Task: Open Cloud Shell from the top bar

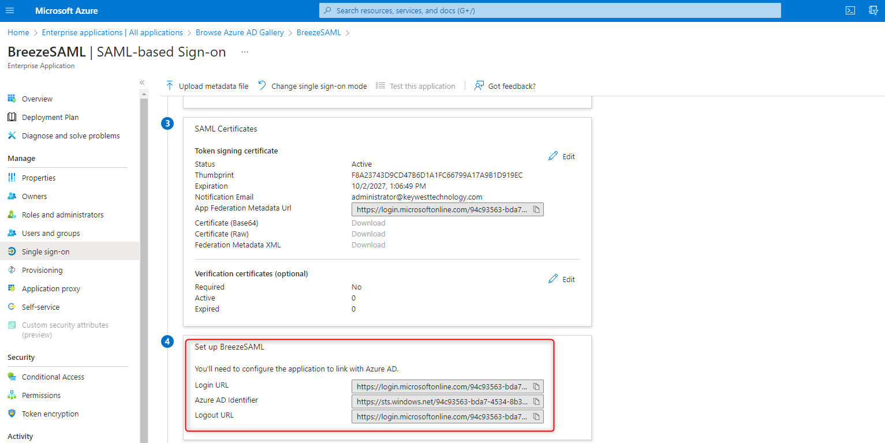Action: pyautogui.click(x=850, y=10)
